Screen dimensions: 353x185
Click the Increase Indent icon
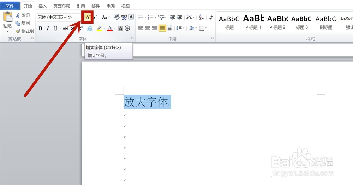(180, 17)
